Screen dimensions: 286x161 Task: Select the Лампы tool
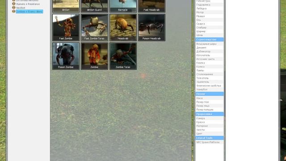point(210,71)
